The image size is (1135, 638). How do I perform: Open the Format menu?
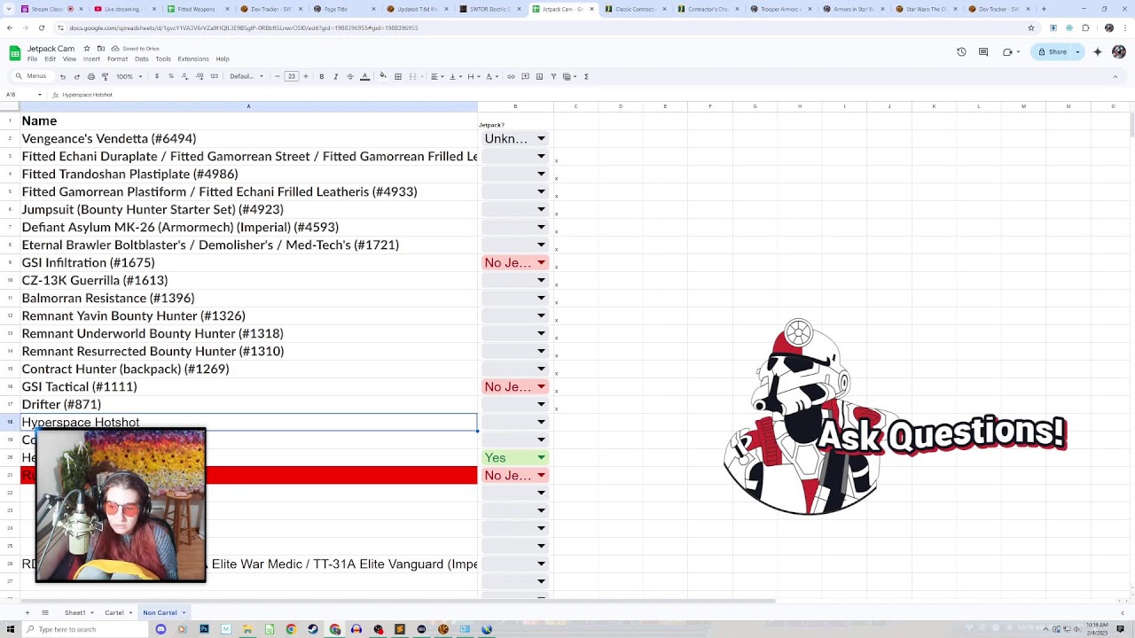click(x=117, y=59)
